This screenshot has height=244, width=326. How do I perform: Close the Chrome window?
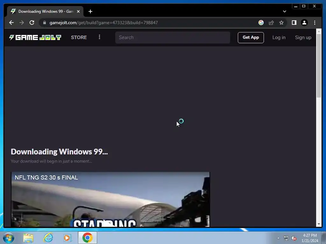pos(314,6)
